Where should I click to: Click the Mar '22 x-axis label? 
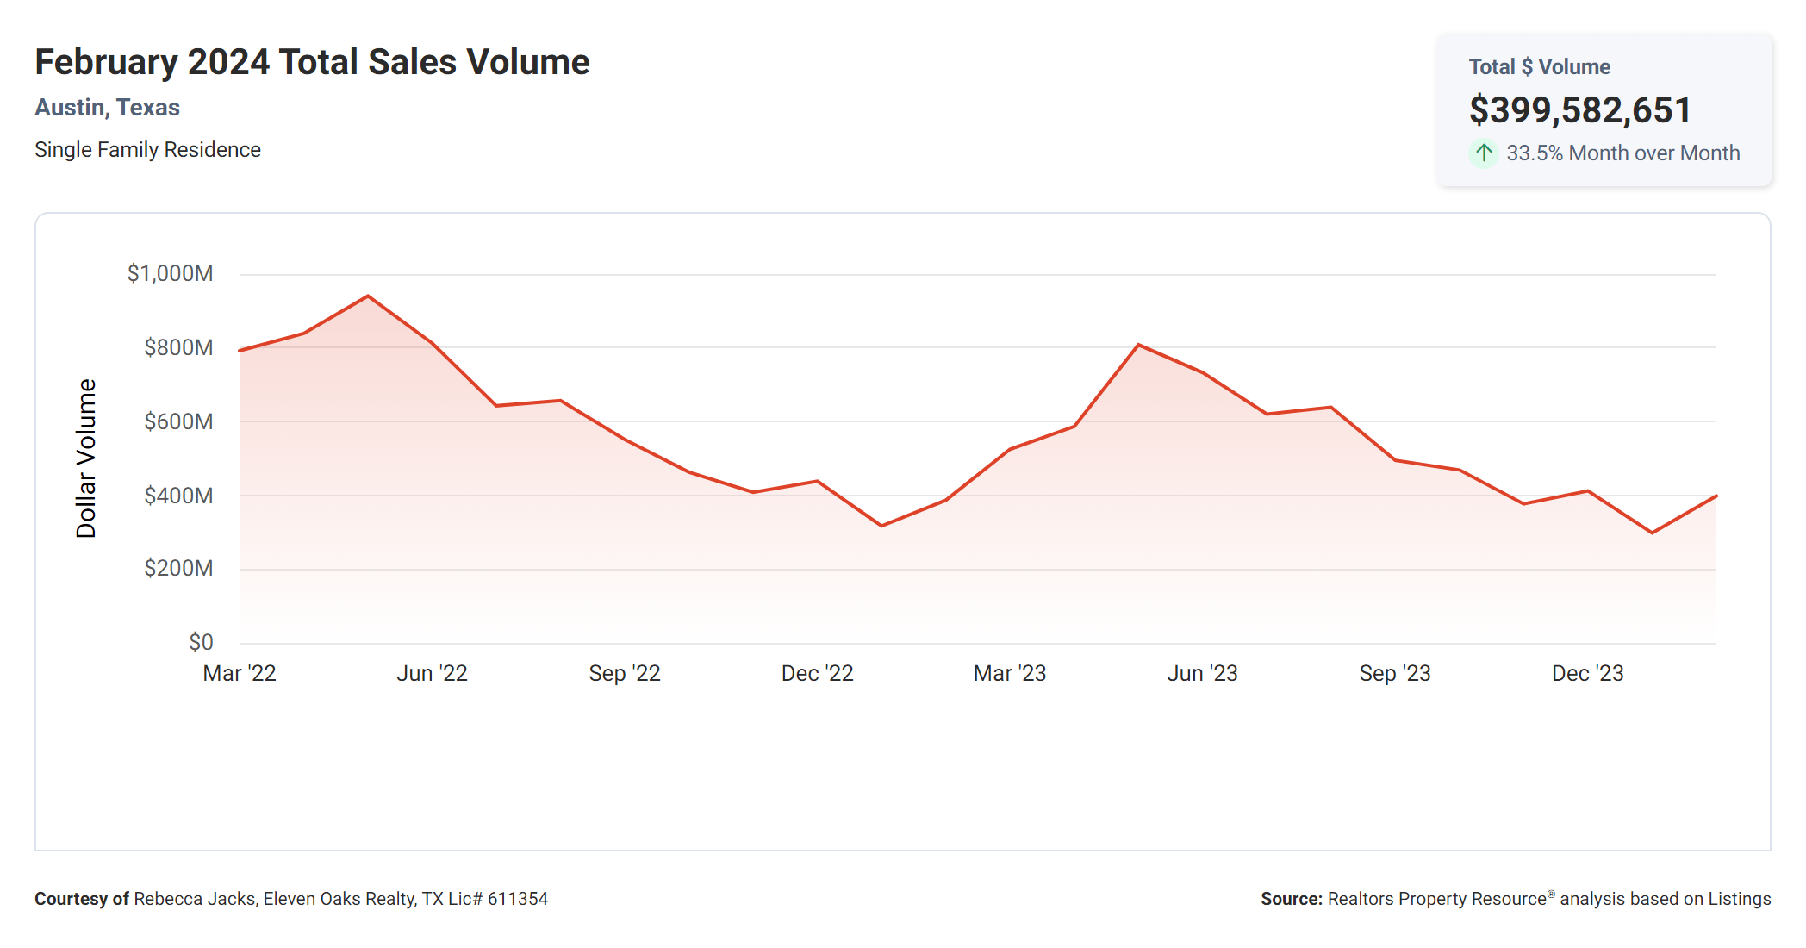click(240, 673)
